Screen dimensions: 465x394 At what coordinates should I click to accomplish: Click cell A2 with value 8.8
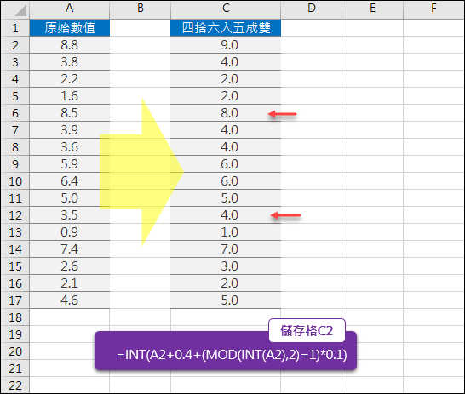click(70, 45)
